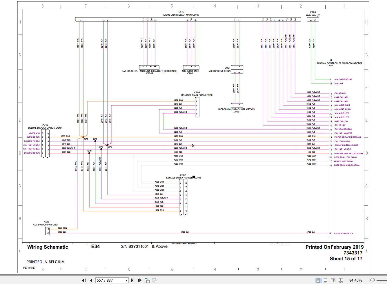Click the DOOR RELAY UNLOCK SIGNAL label
Screen dimensions: 387x284
347,165
